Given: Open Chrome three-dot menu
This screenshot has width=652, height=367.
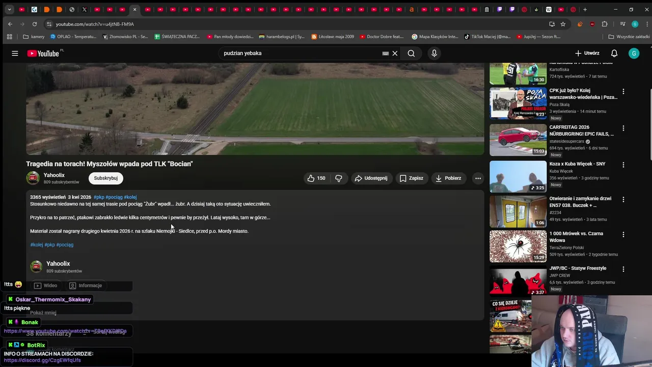Looking at the screenshot, I should point(646,24).
